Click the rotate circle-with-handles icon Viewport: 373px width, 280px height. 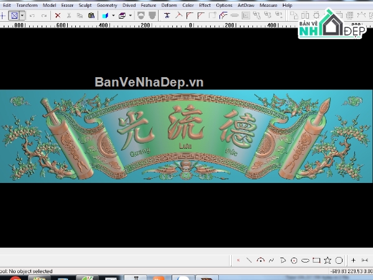(x=316, y=16)
